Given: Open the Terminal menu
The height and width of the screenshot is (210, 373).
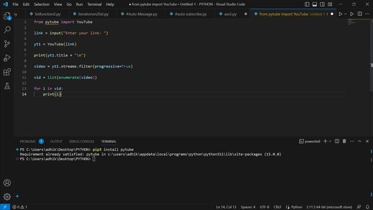Looking at the screenshot, I should (94, 4).
